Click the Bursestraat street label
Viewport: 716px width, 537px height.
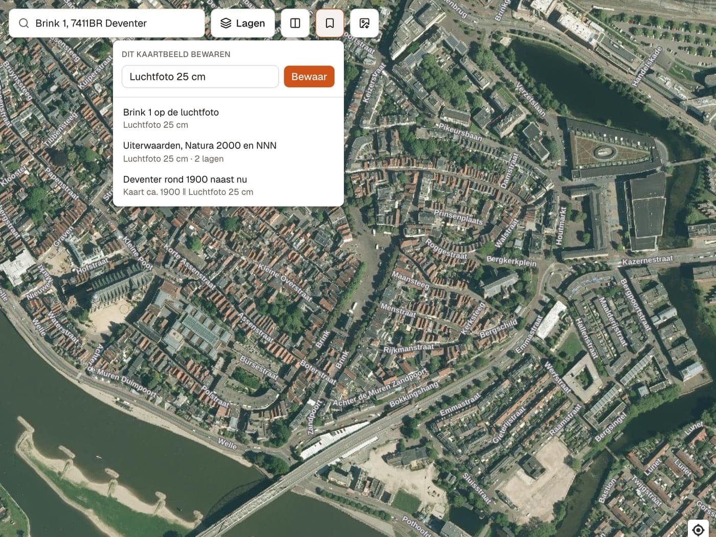click(259, 368)
